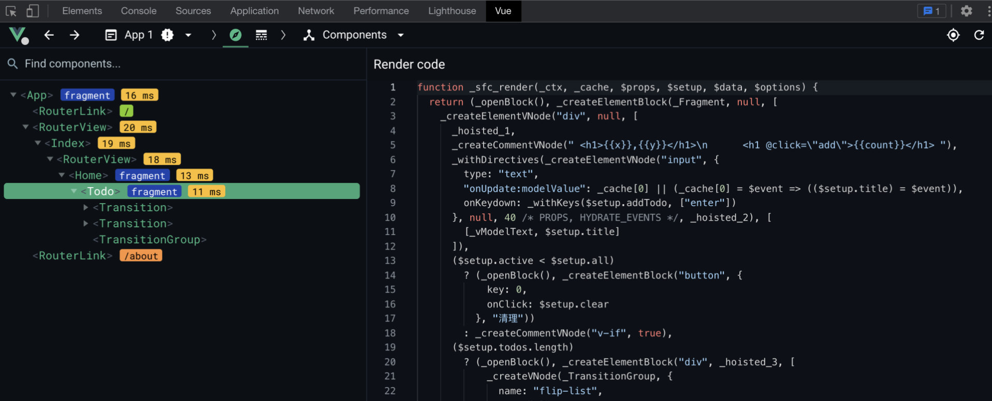Click the fragment badge on Home

(x=142, y=175)
